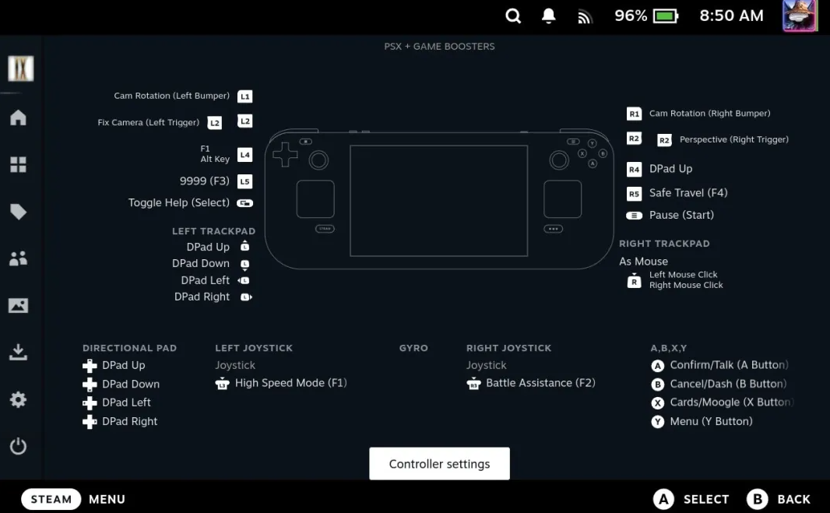This screenshot has width=830, height=513.
Task: Click Perspective (Right Trigger) binding
Action: [734, 140]
